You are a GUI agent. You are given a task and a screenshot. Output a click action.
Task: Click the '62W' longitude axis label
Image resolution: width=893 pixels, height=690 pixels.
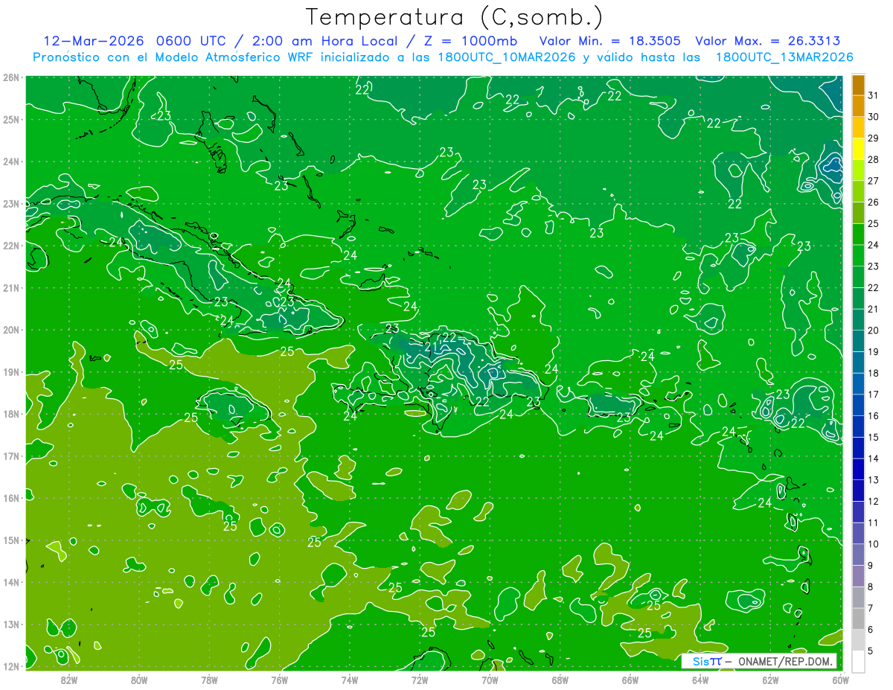click(770, 680)
